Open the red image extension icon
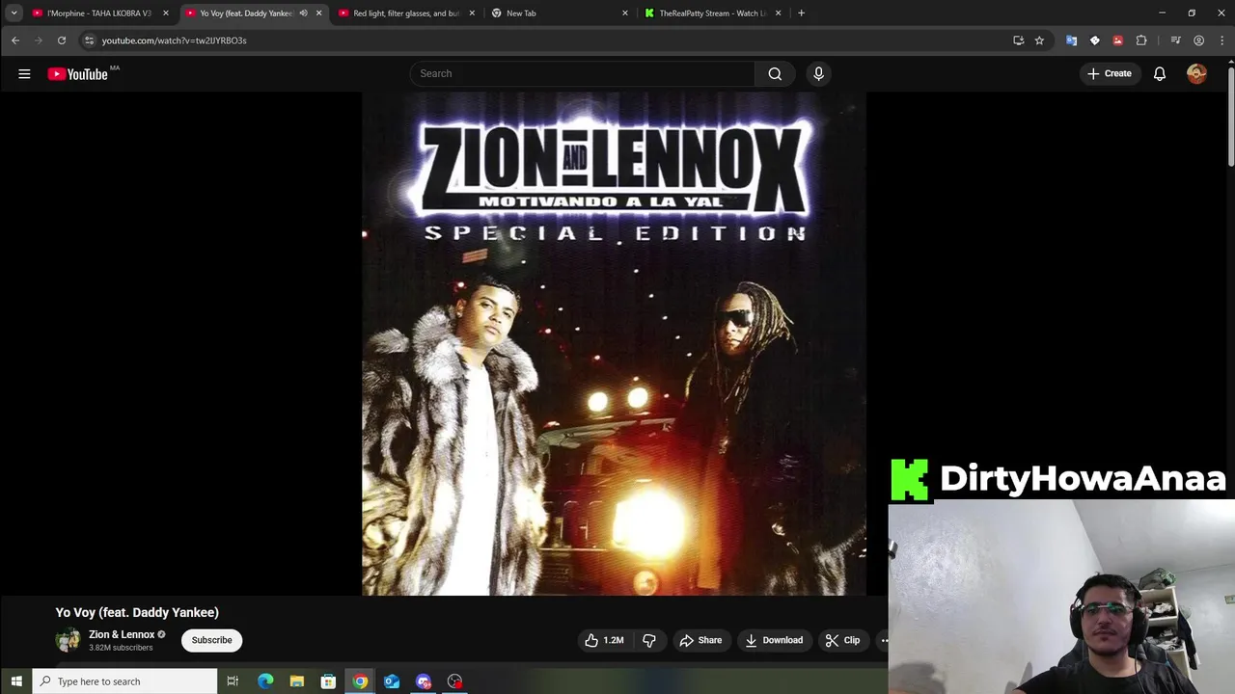This screenshot has width=1235, height=694. [x=1117, y=40]
